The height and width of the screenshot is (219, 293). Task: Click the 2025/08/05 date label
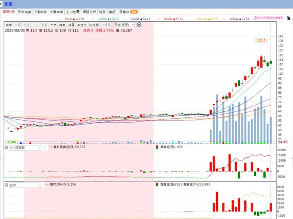click(15, 30)
